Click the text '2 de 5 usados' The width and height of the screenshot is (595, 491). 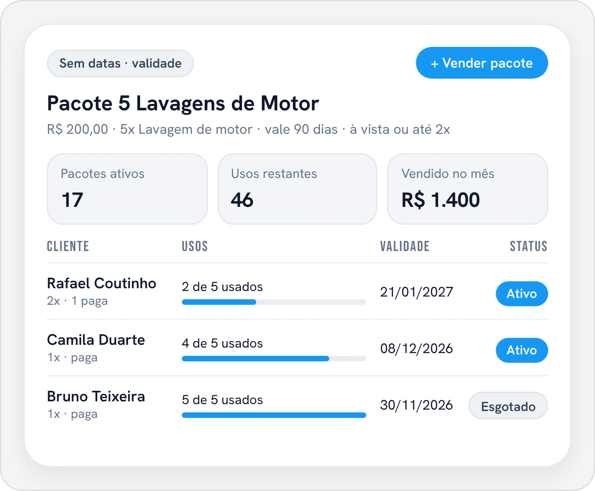(222, 287)
